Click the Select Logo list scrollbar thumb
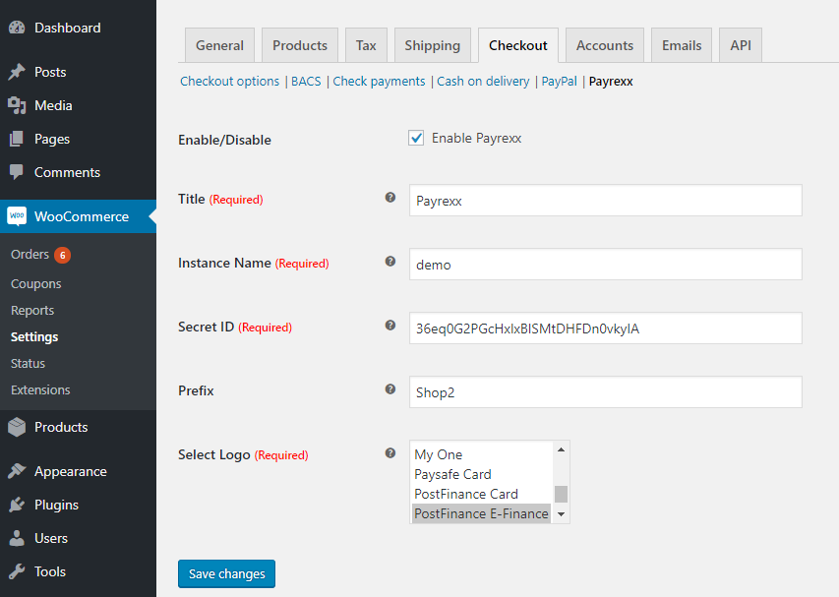The image size is (839, 597). pyautogui.click(x=561, y=494)
